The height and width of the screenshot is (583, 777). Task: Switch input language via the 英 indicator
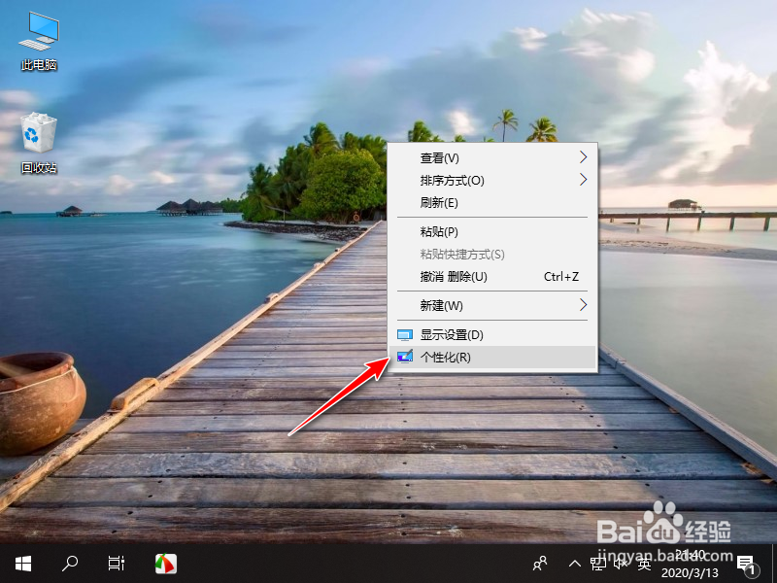(643, 564)
